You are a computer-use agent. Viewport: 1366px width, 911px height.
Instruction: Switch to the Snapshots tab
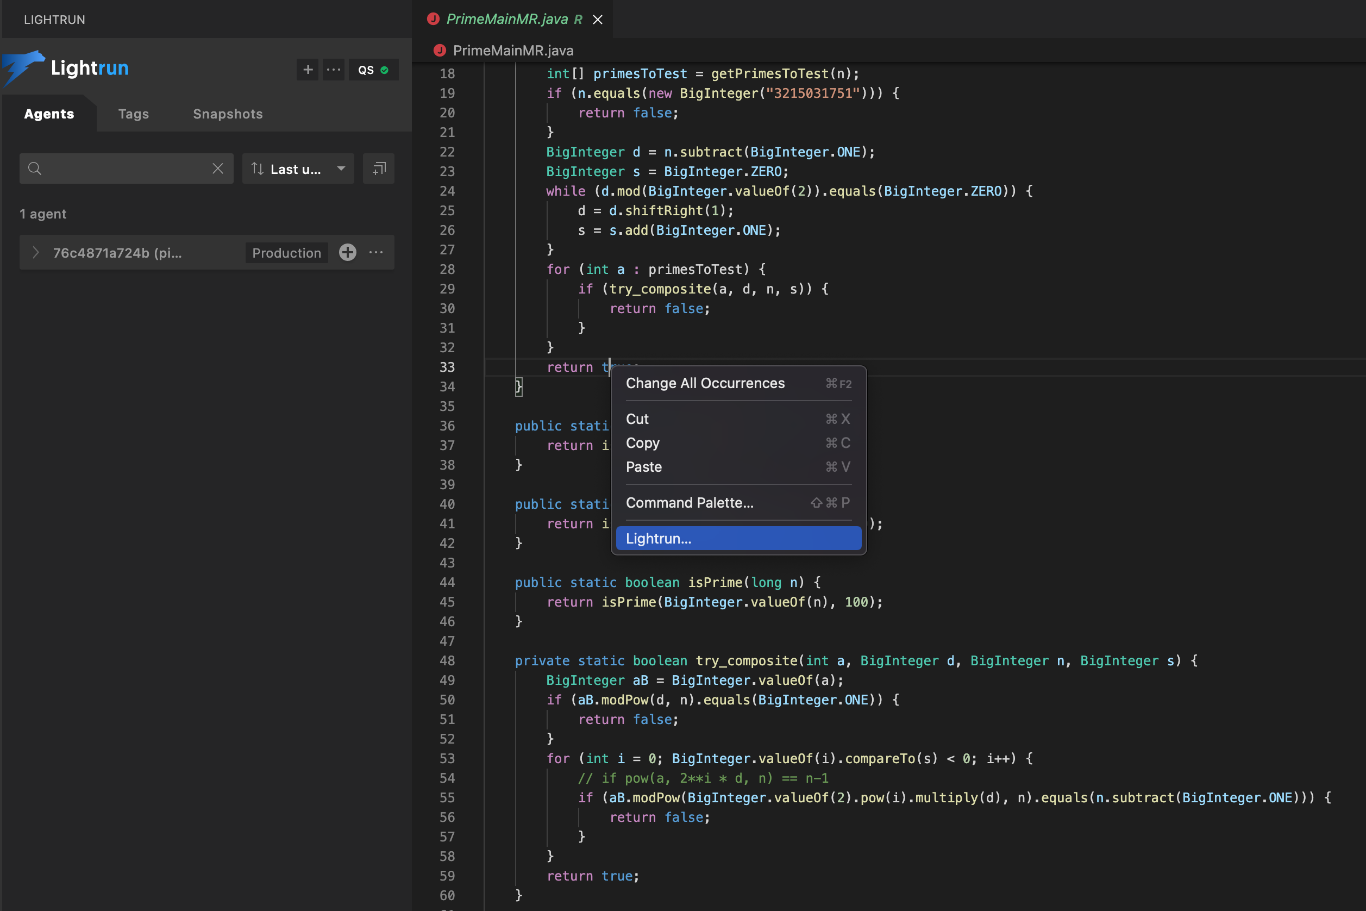(228, 114)
